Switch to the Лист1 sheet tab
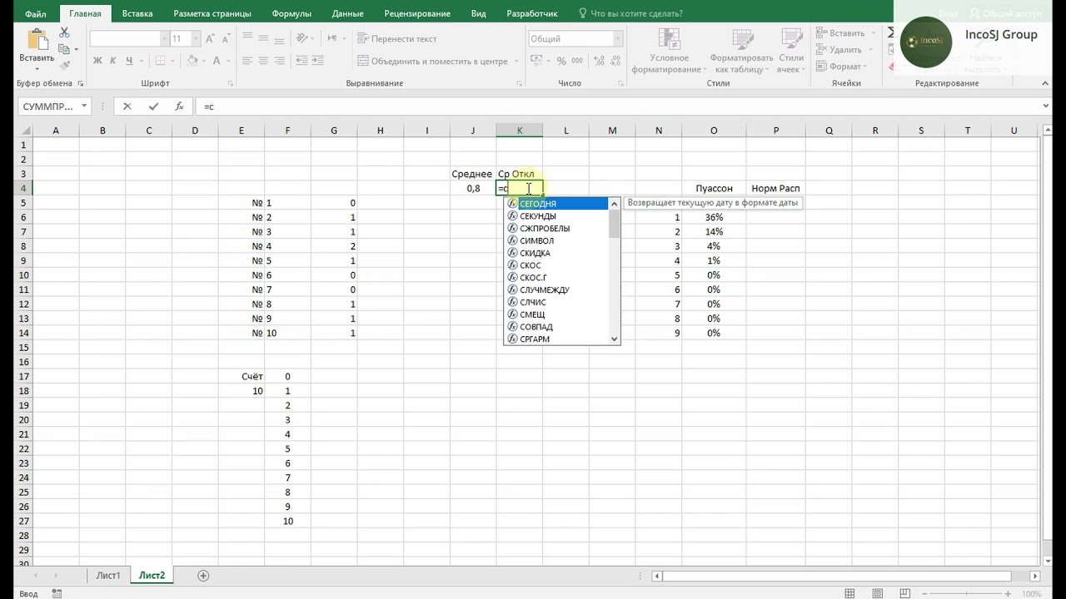This screenshot has width=1066, height=599. tap(108, 576)
